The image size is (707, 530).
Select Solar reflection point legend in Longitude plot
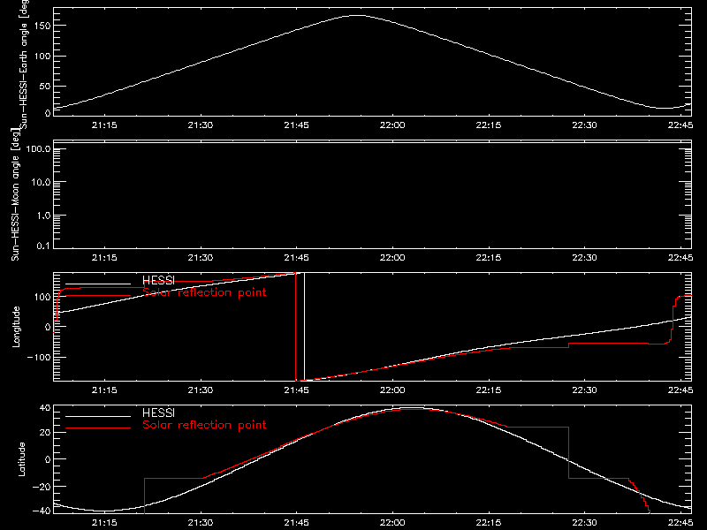[x=204, y=292]
